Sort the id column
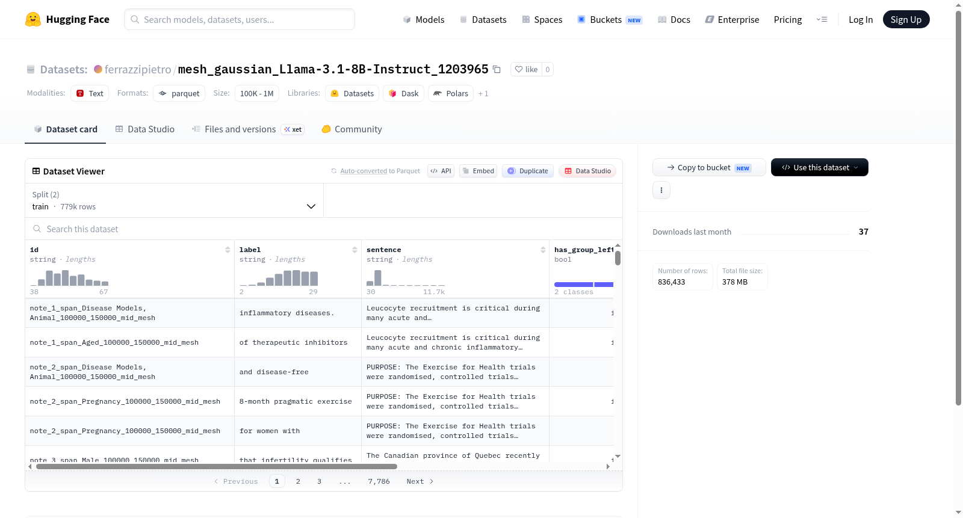This screenshot has width=963, height=518. coord(228,250)
